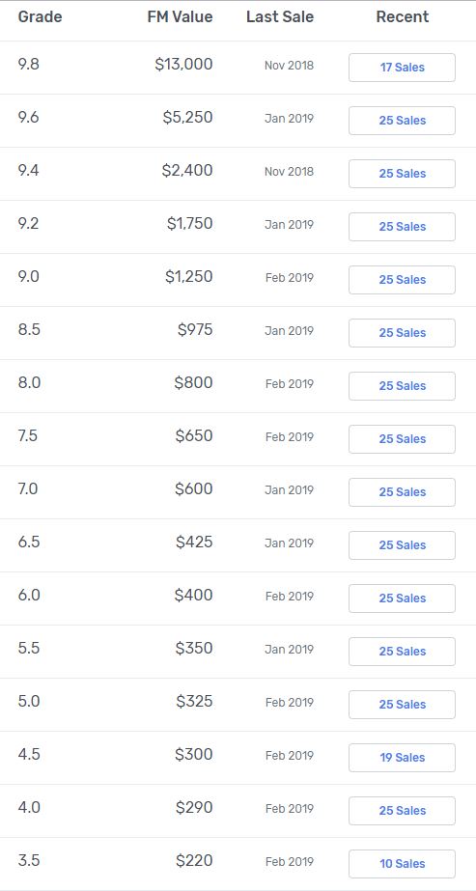Open 25 Sales for grade 5.0
Image resolution: width=476 pixels, height=891 pixels.
click(402, 705)
